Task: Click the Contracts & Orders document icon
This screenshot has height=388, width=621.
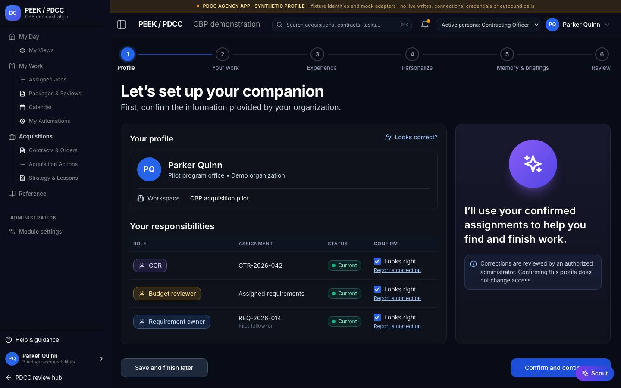Action: click(22, 150)
